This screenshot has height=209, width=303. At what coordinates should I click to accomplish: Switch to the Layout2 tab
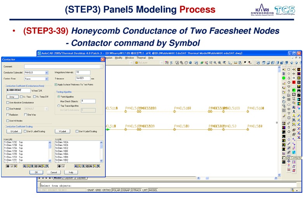coord(81,178)
